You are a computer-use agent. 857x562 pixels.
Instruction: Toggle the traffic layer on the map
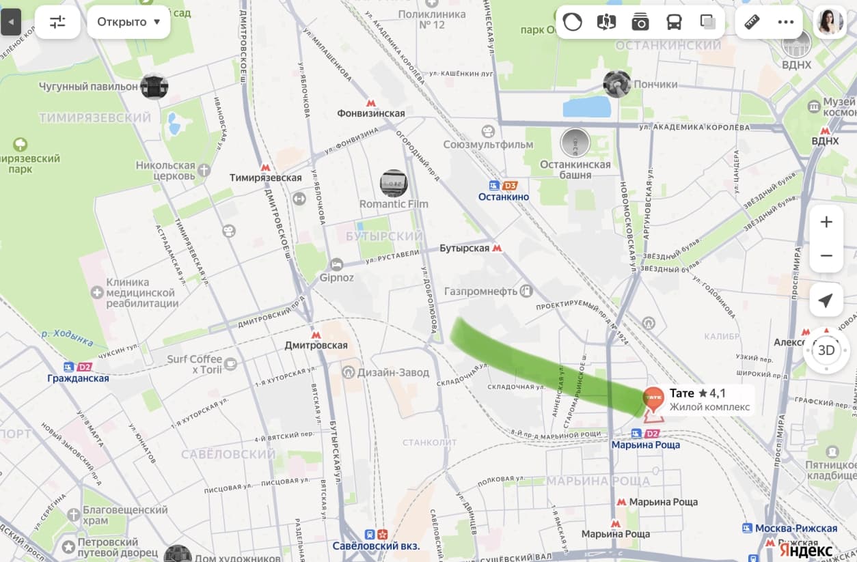tap(573, 23)
